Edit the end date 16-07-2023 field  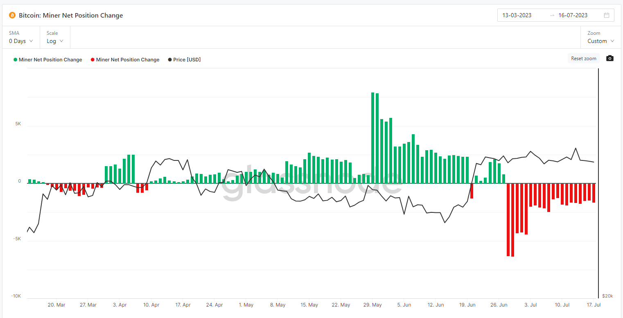click(x=573, y=16)
